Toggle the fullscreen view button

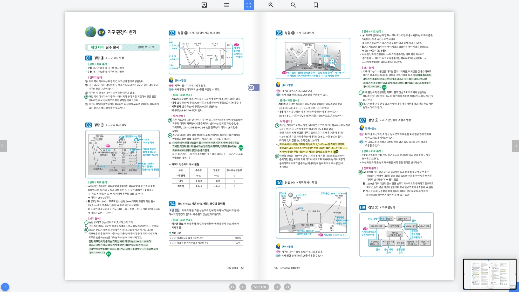pos(249,5)
